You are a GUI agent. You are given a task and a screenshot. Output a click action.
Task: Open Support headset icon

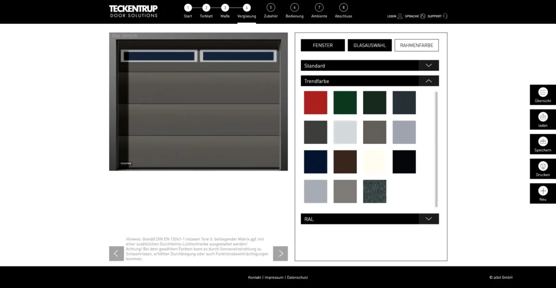point(445,16)
